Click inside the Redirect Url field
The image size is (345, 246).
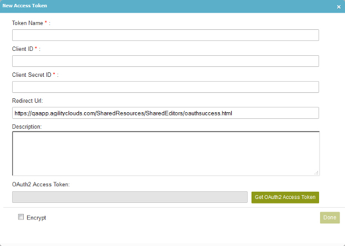[x=165, y=113]
